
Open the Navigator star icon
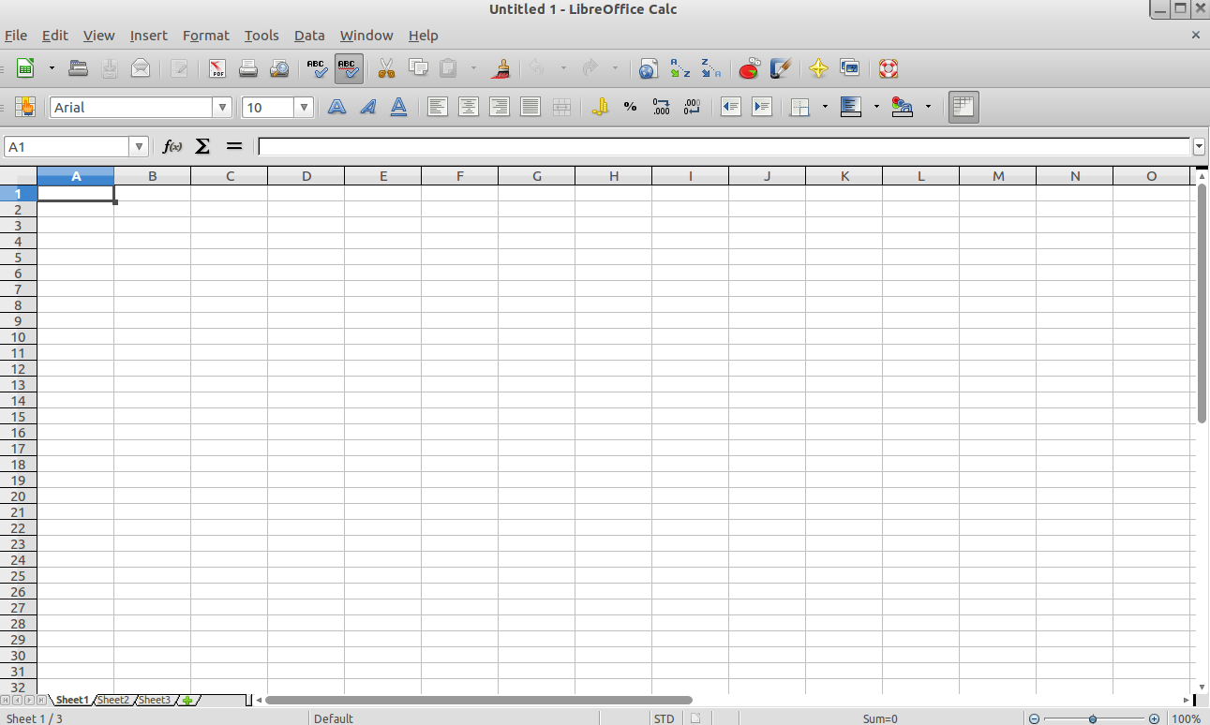tap(818, 68)
